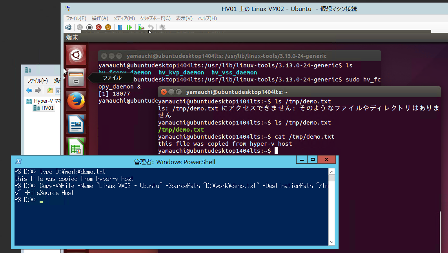Open 表示(V) menu

[x=184, y=18]
